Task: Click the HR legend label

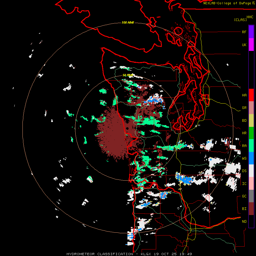Action: tap(244, 133)
